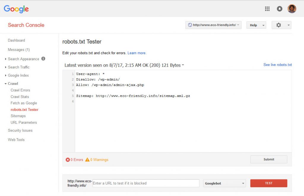Click the 0 Warnings label
Image resolution: width=304 pixels, height=196 pixels.
(x=99, y=160)
